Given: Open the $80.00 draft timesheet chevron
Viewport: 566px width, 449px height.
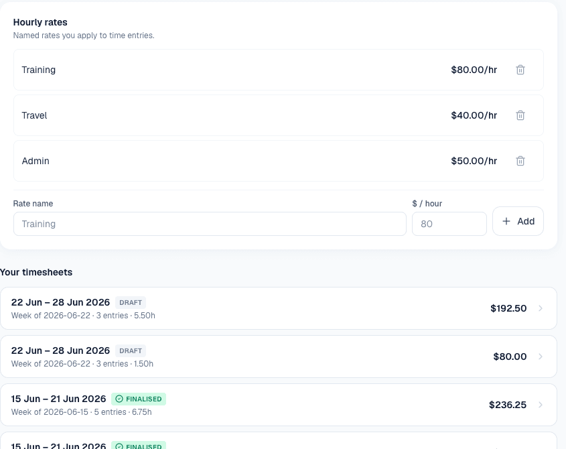Looking at the screenshot, I should click(x=541, y=357).
